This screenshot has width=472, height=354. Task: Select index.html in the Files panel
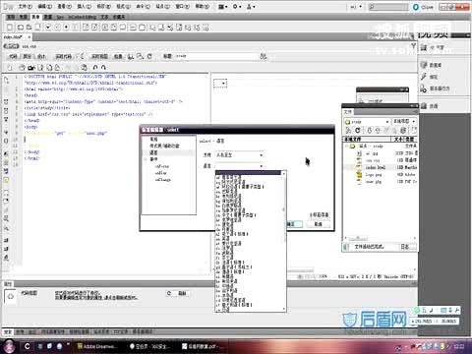(376, 167)
